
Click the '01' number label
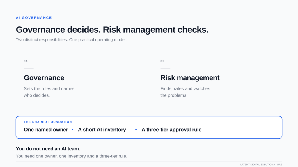[x=26, y=61]
